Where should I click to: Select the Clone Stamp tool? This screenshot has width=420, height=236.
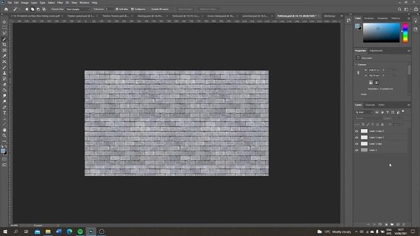pos(5,73)
